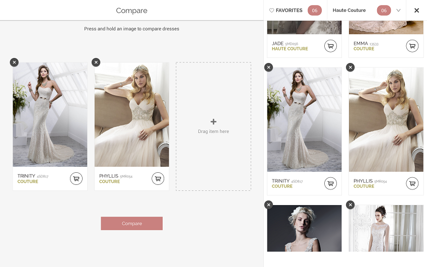Add compare-area Trinity dress to cart
Image resolution: width=427 pixels, height=267 pixels.
pyautogui.click(x=76, y=179)
